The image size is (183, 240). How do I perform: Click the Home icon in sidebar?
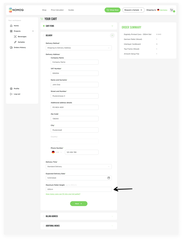pyautogui.click(x=11, y=26)
